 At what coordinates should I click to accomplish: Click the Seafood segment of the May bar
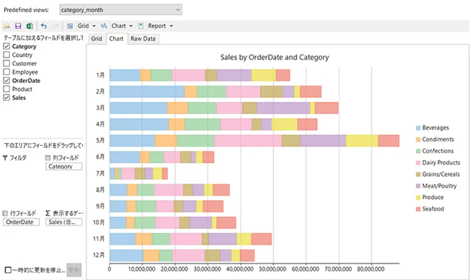point(389,141)
